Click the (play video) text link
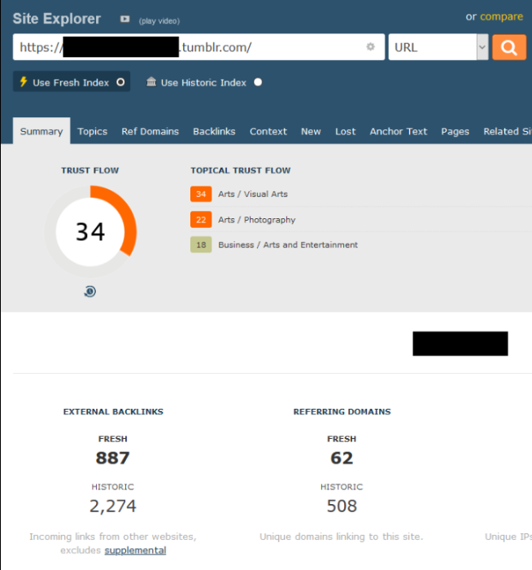This screenshot has height=570, width=532. pos(159,20)
